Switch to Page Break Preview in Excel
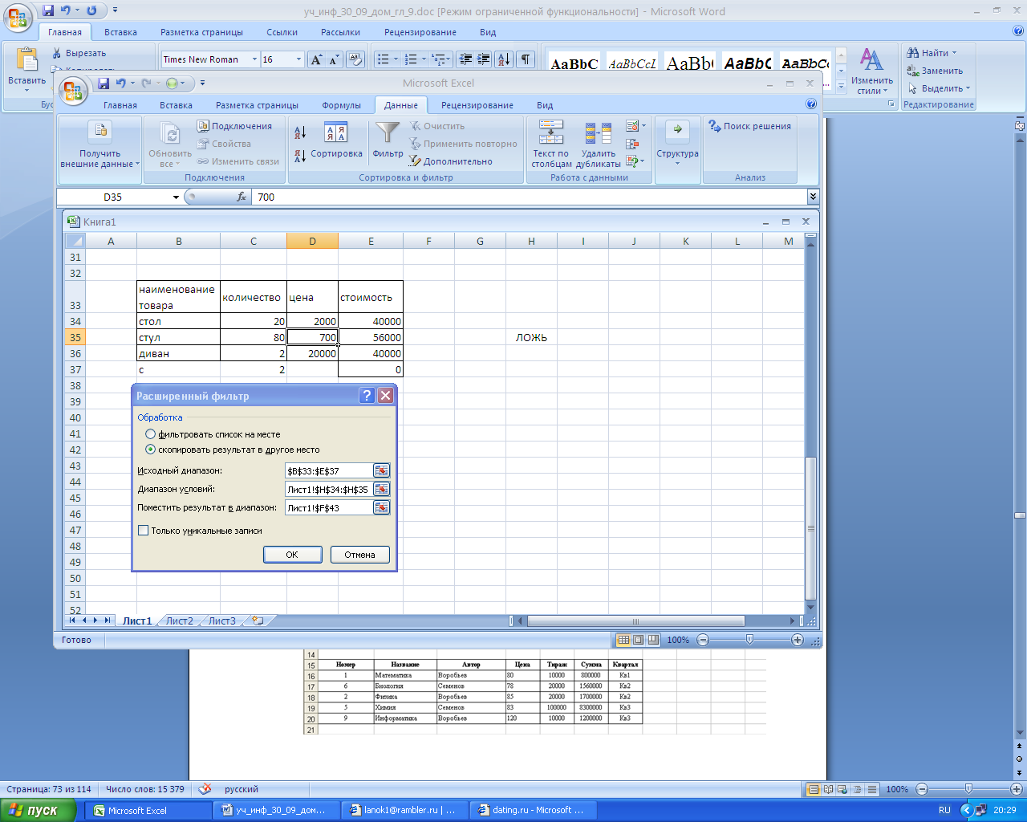Image resolution: width=1027 pixels, height=822 pixels. click(x=653, y=640)
